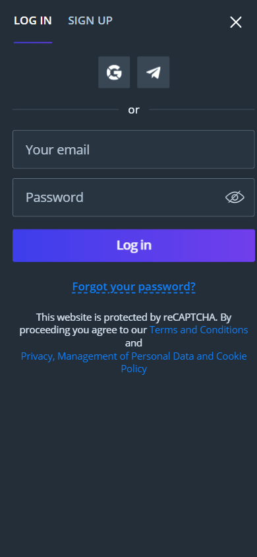Choose Telegram as the login method
Screen dimensions: 257x557
coord(153,72)
